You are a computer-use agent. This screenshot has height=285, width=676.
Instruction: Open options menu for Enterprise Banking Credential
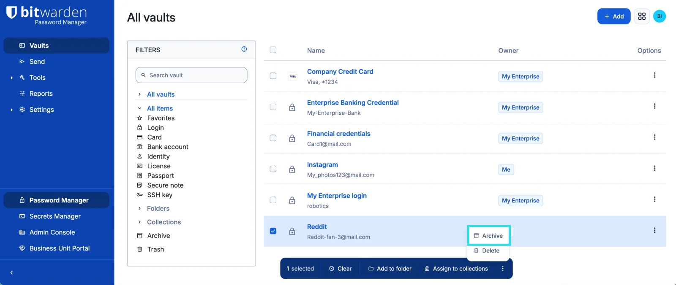pos(654,106)
